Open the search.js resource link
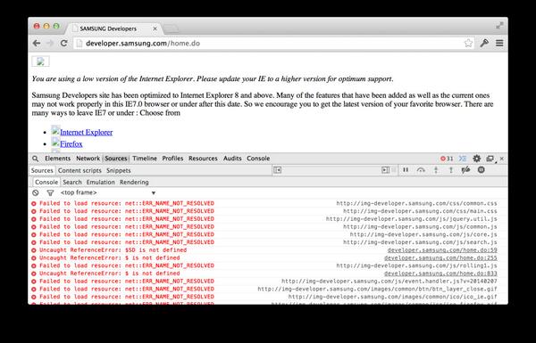This screenshot has height=343, width=536. 420,242
